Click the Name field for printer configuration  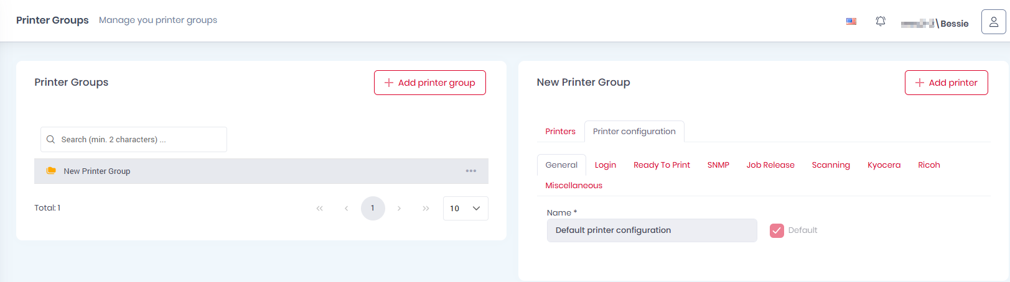point(652,230)
